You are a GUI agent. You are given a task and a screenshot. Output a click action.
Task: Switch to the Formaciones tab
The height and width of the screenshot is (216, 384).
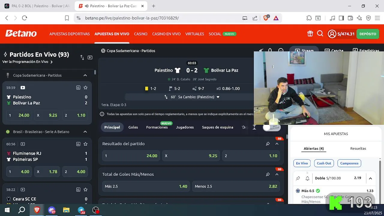pos(157,127)
